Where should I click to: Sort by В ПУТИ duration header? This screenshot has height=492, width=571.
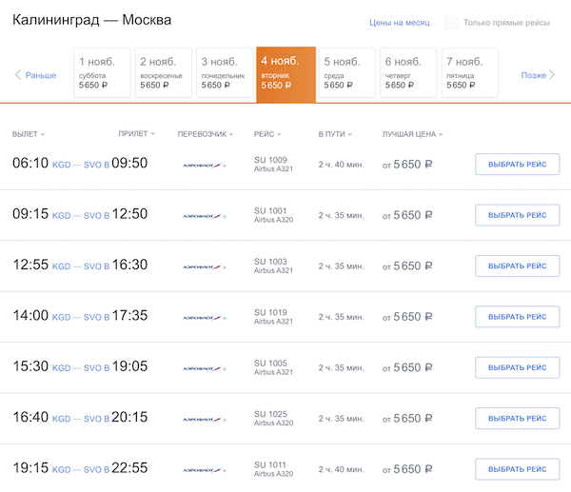(335, 134)
